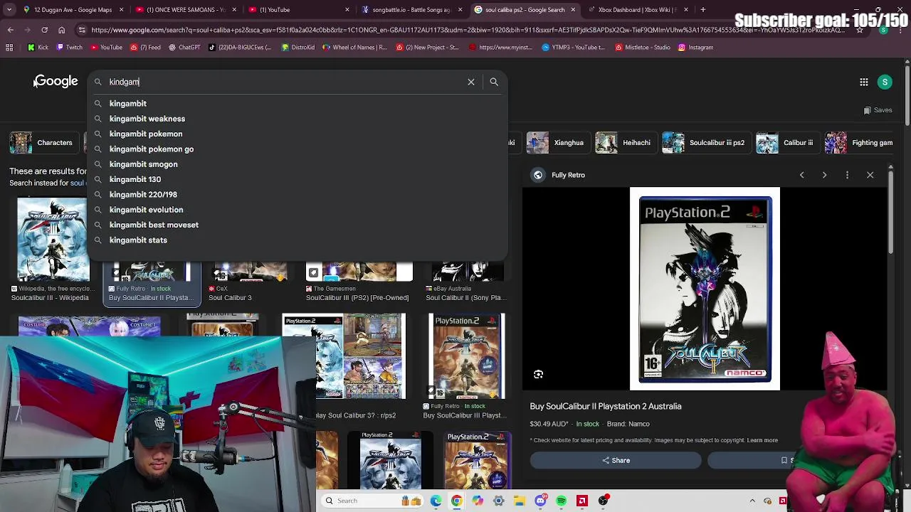Go to next image in preview panel
Image resolution: width=911 pixels, height=512 pixels.
tap(825, 175)
